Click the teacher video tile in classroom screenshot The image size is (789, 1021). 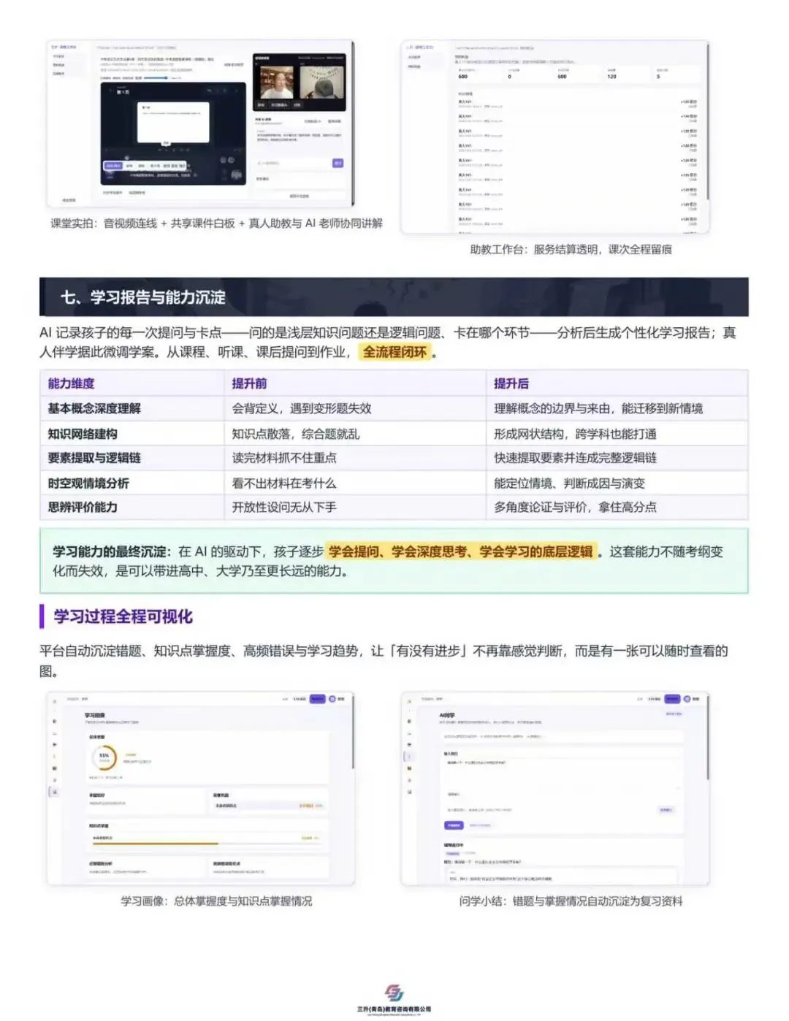click(277, 83)
